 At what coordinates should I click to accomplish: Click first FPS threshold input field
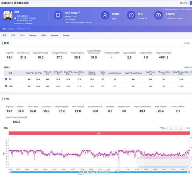pos(171,128)
